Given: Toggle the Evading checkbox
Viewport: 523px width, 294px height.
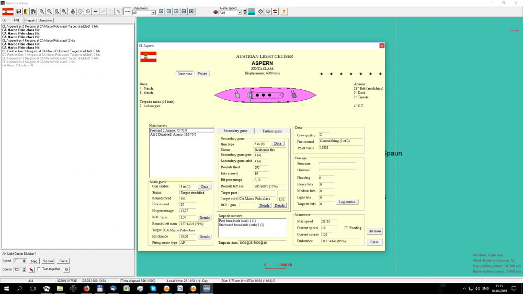Looking at the screenshot, I should (x=346, y=228).
